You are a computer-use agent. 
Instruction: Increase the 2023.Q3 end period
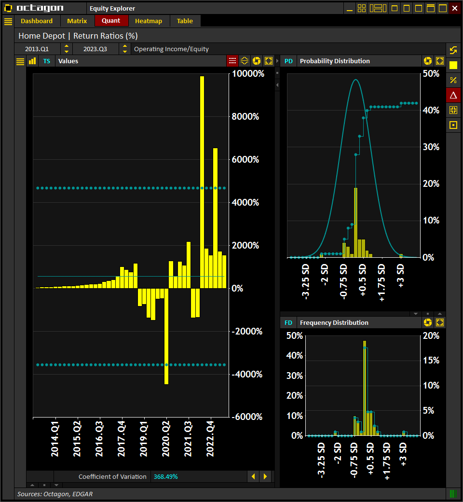(x=125, y=46)
